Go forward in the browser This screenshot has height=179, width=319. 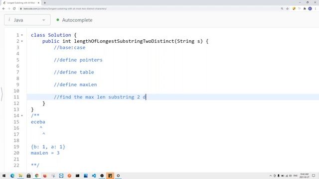pos(9,9)
